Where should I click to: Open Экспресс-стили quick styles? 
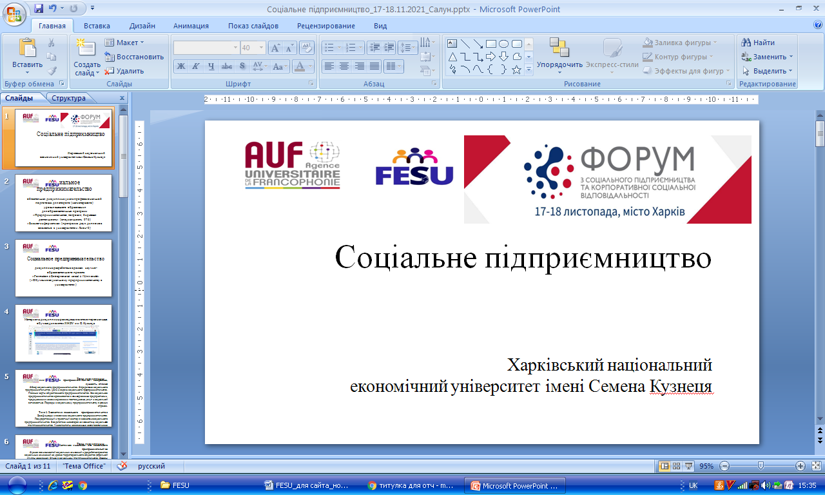(612, 55)
